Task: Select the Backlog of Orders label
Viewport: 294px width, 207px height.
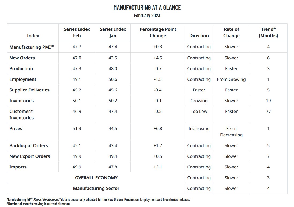Action: (x=28, y=145)
